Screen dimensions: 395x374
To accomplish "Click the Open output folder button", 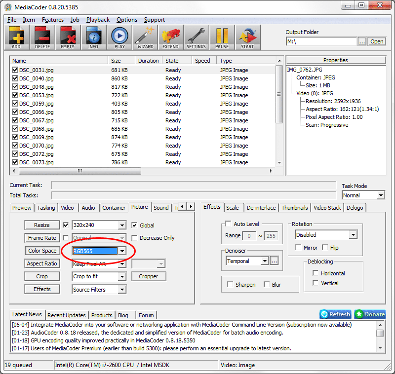I will [x=377, y=41].
